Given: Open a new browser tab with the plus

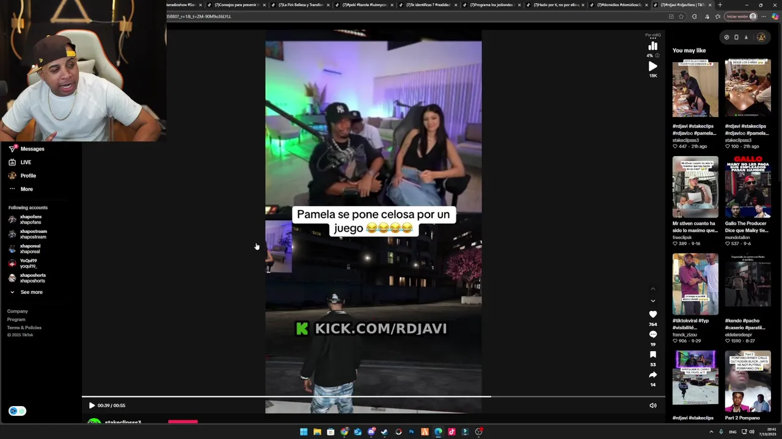Looking at the screenshot, I should click(720, 5).
